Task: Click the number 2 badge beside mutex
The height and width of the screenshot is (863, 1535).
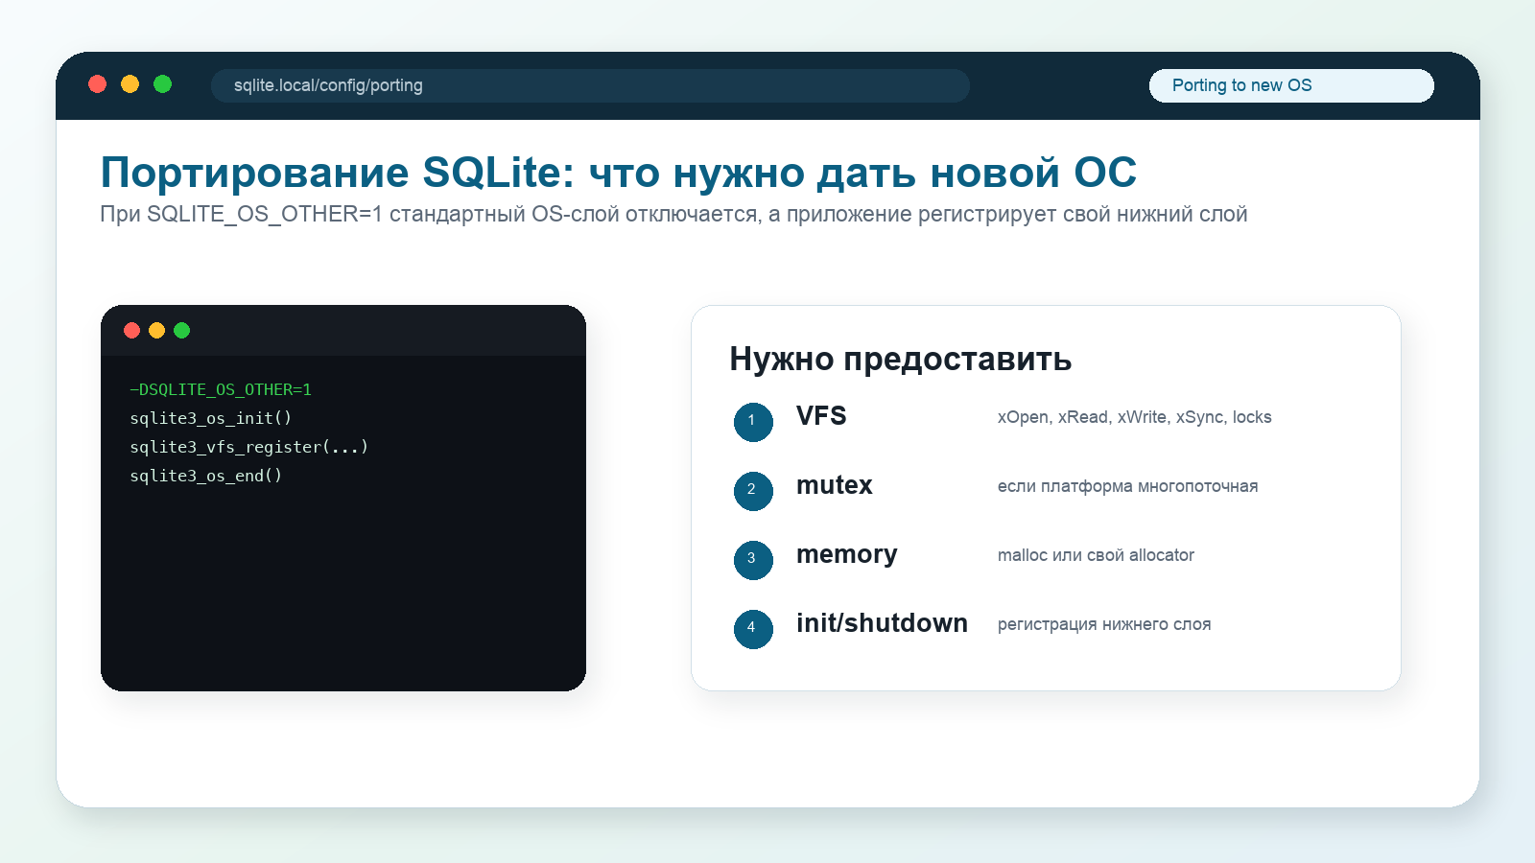Action: [753, 491]
